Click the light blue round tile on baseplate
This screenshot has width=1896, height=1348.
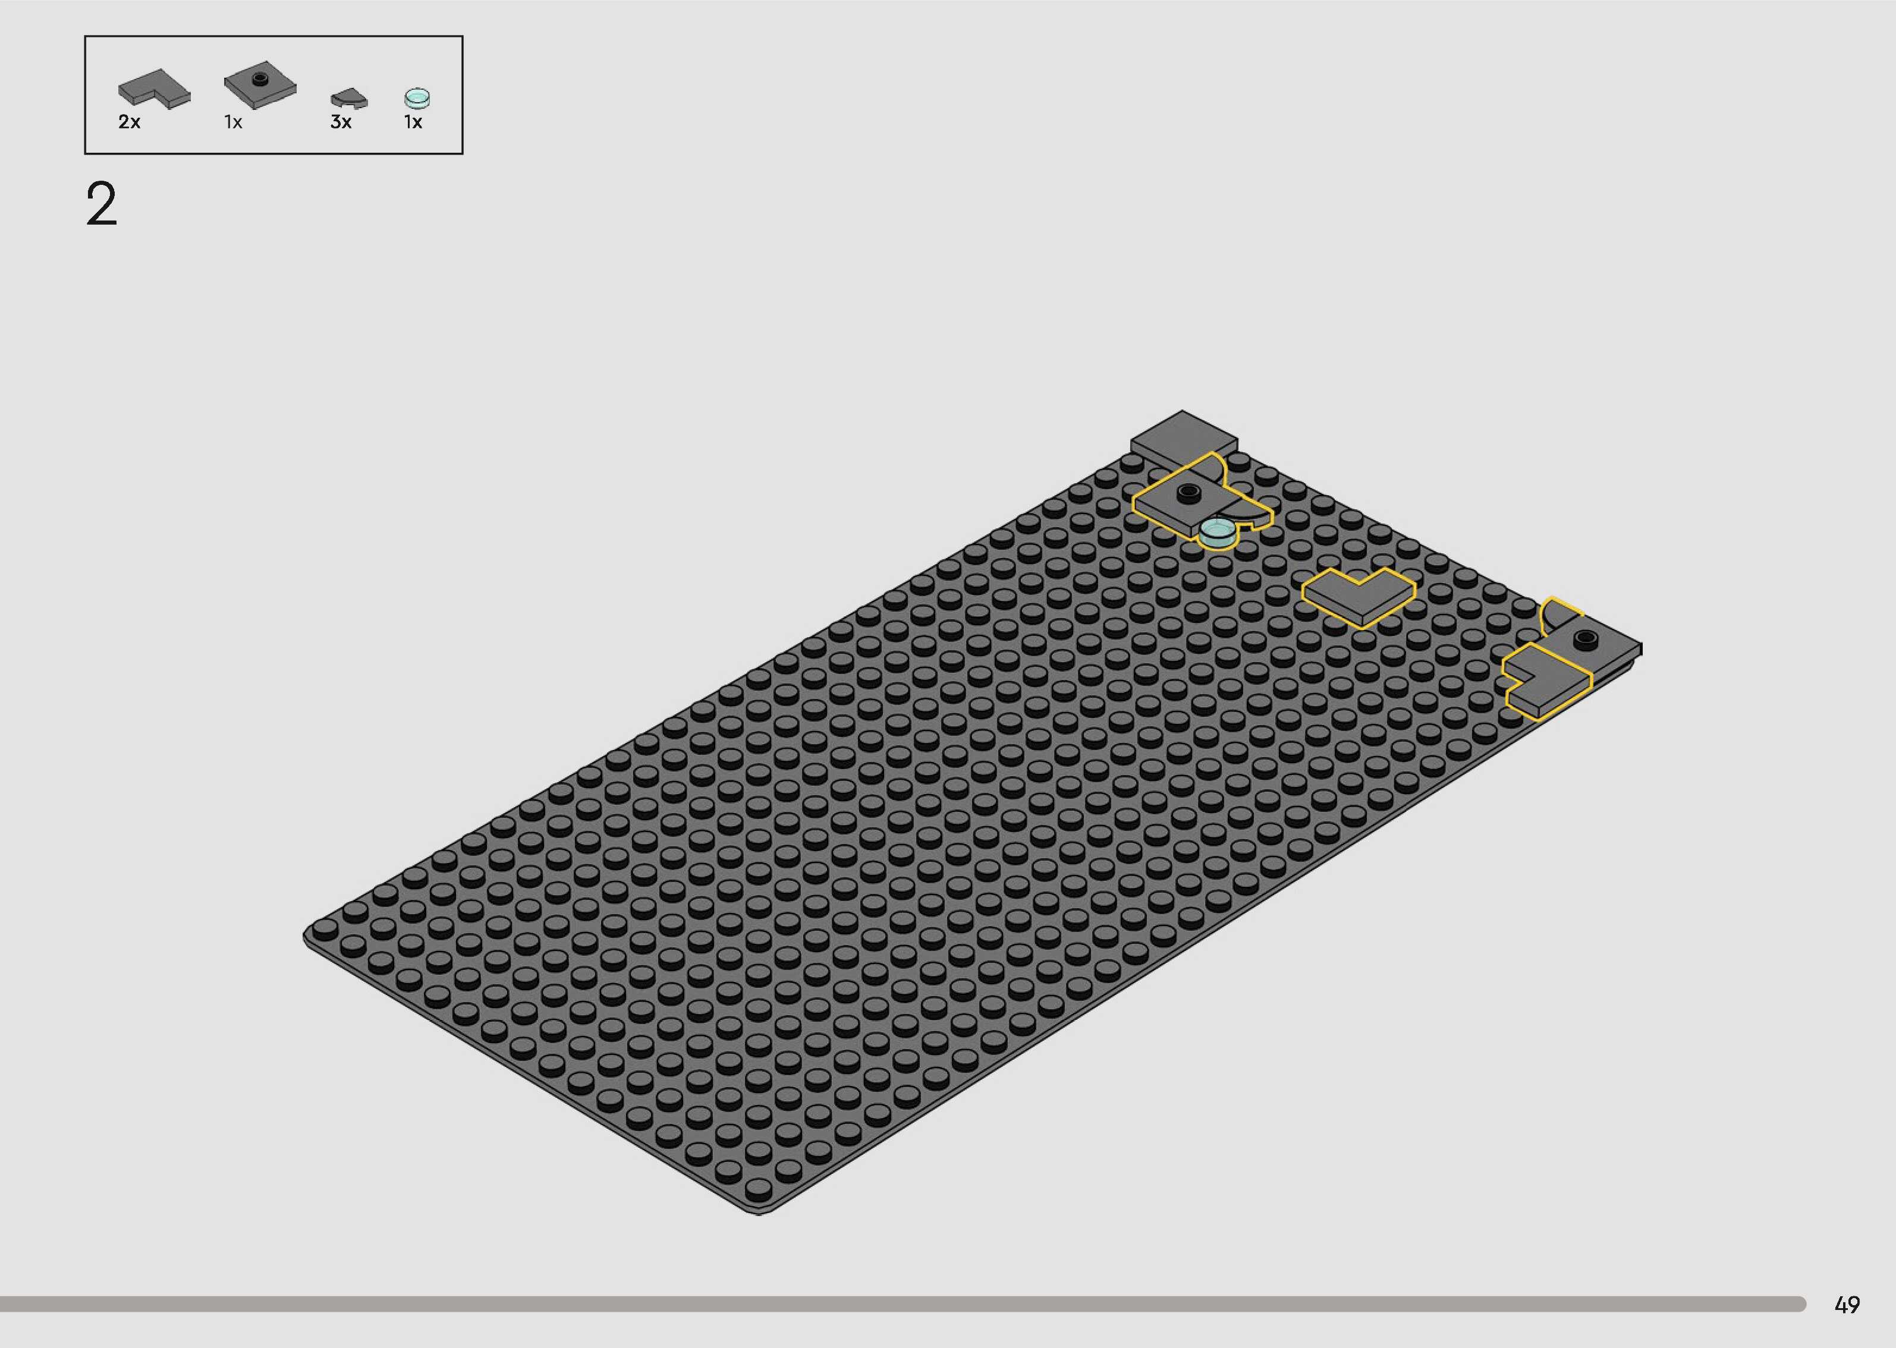click(x=1218, y=530)
